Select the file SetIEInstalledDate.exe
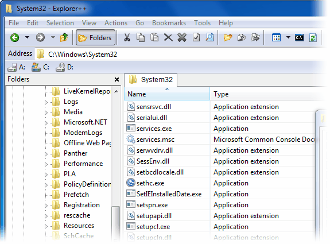330x244 pixels. [164, 194]
